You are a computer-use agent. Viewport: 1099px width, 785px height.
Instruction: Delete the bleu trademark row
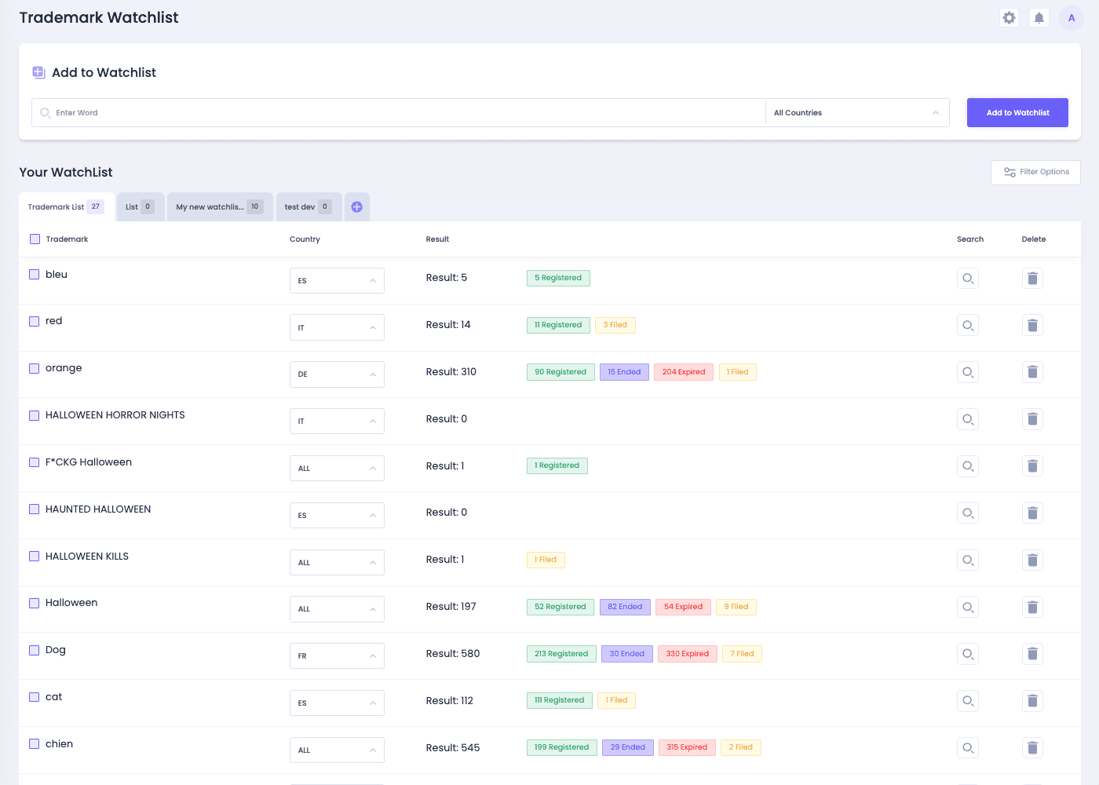click(1032, 278)
